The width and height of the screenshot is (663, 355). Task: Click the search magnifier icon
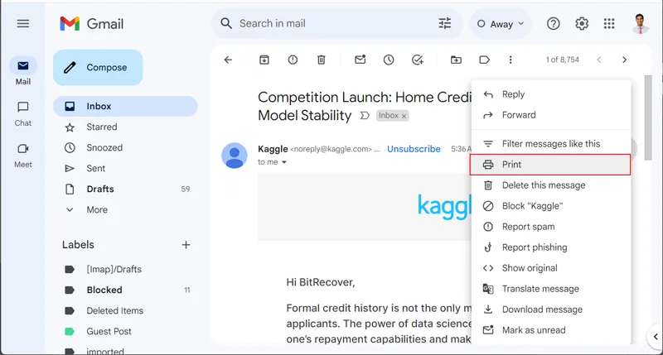pyautogui.click(x=226, y=24)
